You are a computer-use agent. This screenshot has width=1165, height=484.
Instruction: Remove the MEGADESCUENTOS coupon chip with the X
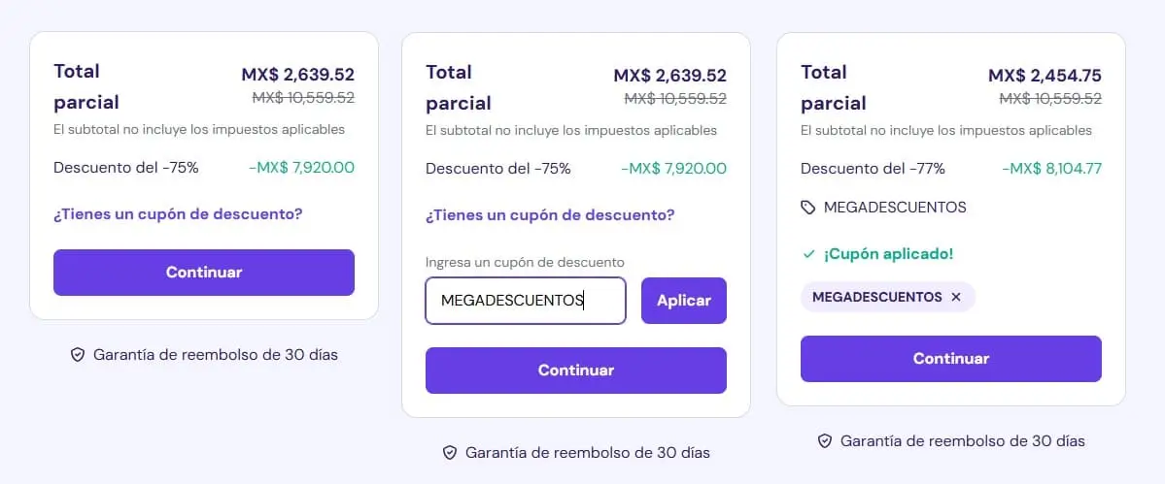pyautogui.click(x=956, y=297)
